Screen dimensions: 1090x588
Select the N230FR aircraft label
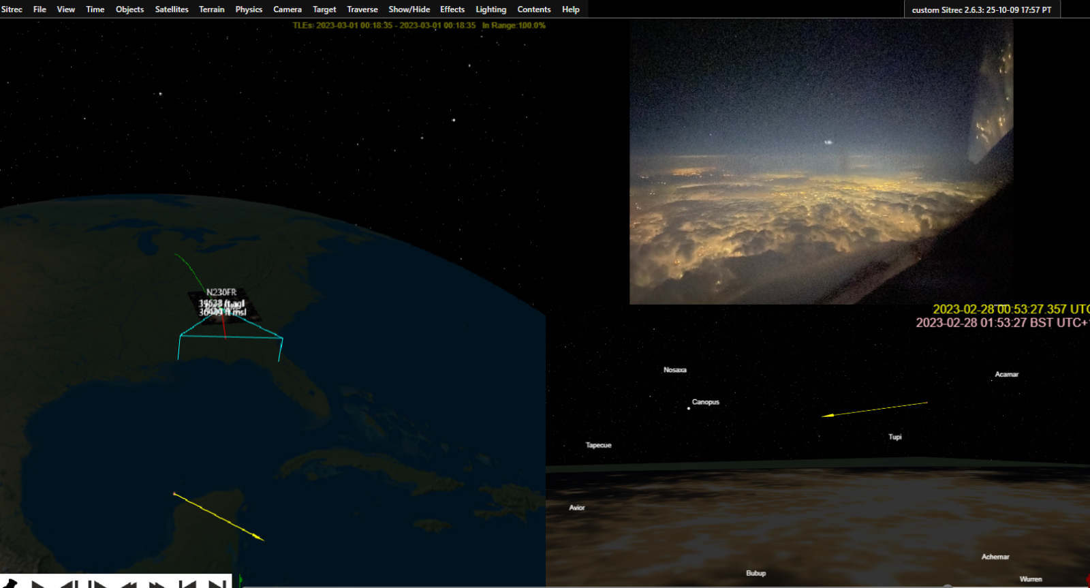221,292
